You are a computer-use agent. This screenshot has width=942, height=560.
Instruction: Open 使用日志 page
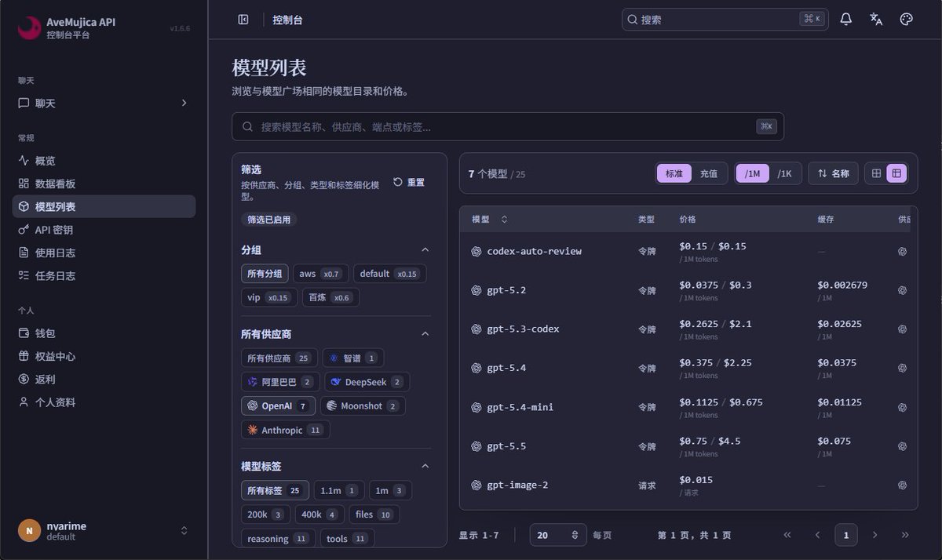(104, 253)
